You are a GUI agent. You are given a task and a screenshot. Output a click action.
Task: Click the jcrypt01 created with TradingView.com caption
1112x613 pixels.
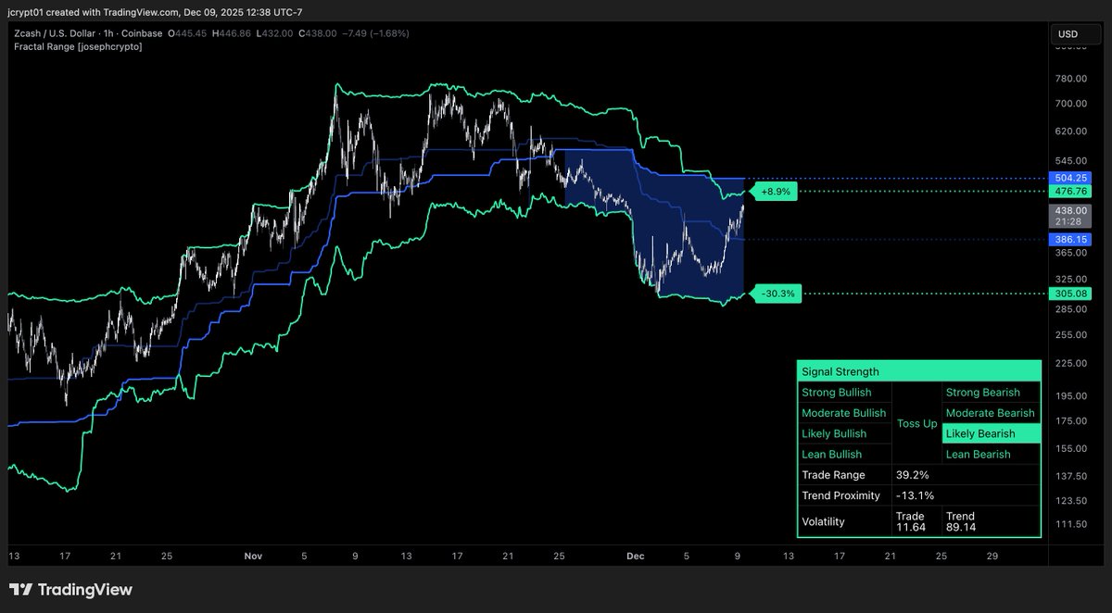click(155, 12)
